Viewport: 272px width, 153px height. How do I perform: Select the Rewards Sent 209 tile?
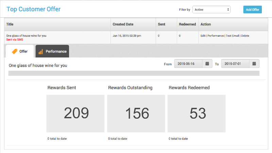75,114
